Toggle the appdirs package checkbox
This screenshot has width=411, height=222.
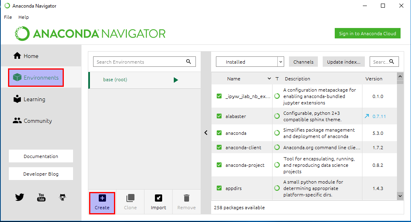[x=219, y=188]
